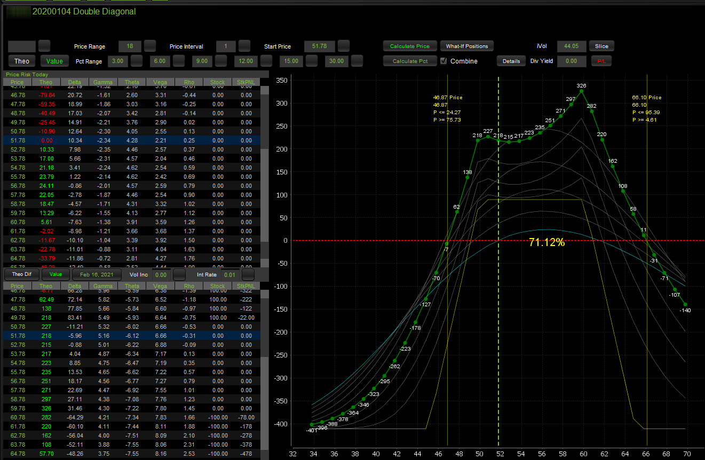Click square button next to Int Rate field
Image resolution: width=705 pixels, height=460 pixels.
coord(248,274)
